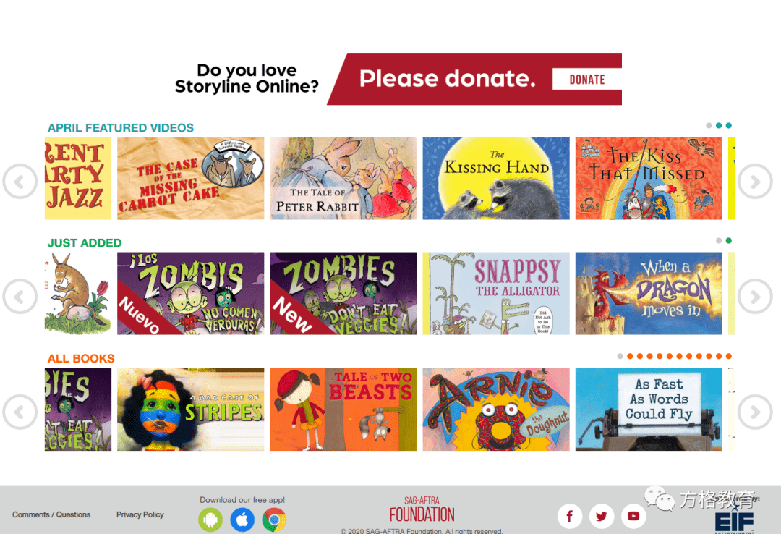The height and width of the screenshot is (534, 781).
Task: Select second pagination dot of Just Added
Action: 729,241
